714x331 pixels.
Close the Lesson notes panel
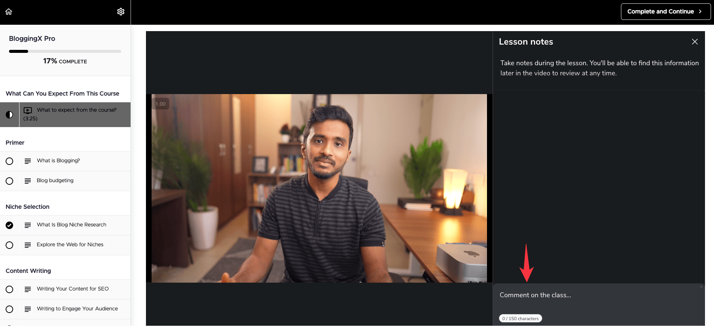click(694, 42)
